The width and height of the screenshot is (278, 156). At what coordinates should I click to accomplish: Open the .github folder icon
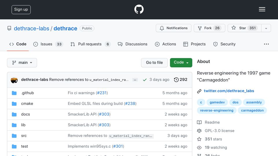point(14,93)
